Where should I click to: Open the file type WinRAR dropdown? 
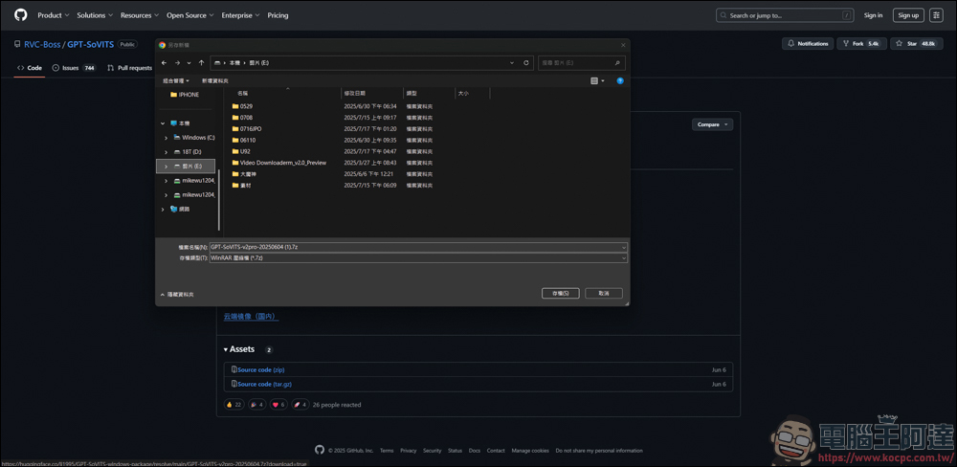point(418,258)
